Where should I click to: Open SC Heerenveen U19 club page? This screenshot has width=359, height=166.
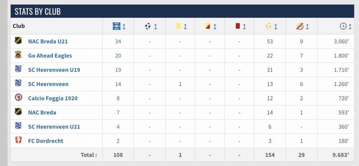54,70
